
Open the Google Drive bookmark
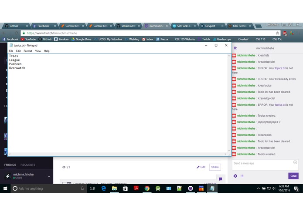click(x=82, y=39)
